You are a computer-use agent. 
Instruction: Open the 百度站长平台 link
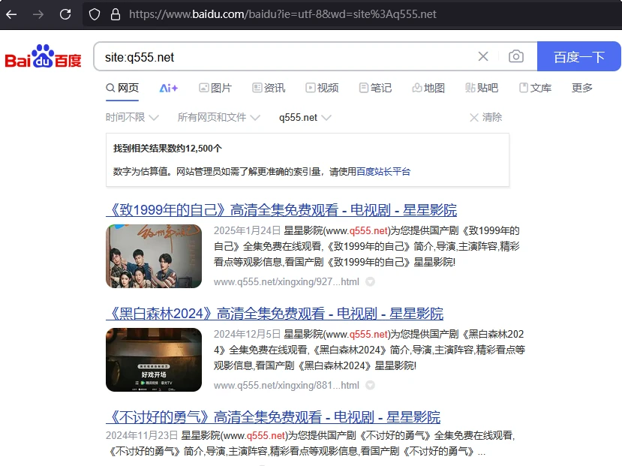383,172
